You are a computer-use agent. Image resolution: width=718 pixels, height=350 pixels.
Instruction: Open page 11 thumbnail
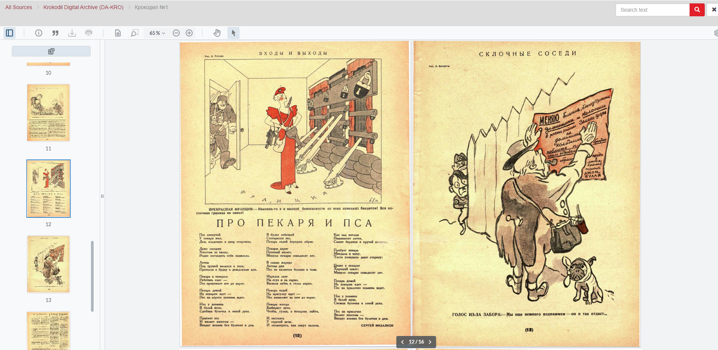click(x=49, y=113)
